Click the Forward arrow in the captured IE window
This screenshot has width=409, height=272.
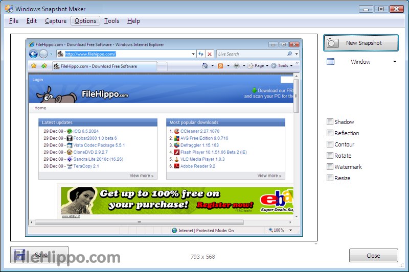[x=43, y=54]
